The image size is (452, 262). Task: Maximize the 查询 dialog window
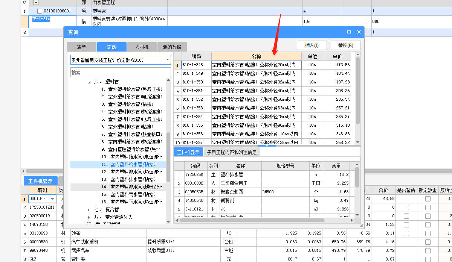349,32
